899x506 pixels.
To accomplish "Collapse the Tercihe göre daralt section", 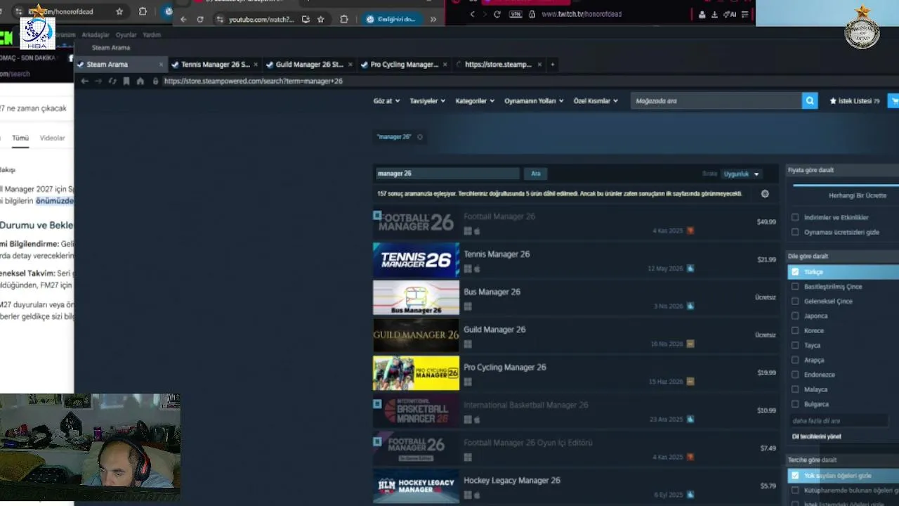I will tap(843, 460).
